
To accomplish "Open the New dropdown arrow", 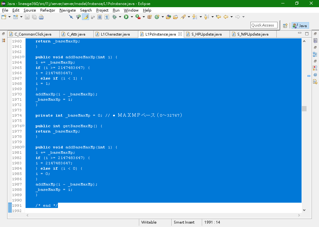I will click(x=9, y=17).
